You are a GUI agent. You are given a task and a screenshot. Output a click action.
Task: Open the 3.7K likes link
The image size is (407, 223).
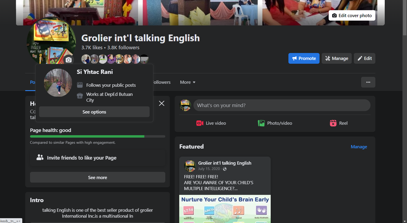[92, 47]
